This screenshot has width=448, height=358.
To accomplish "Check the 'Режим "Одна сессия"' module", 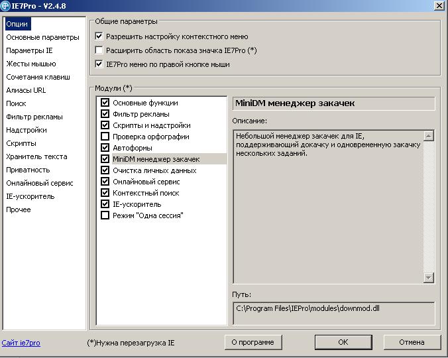I will point(105,215).
